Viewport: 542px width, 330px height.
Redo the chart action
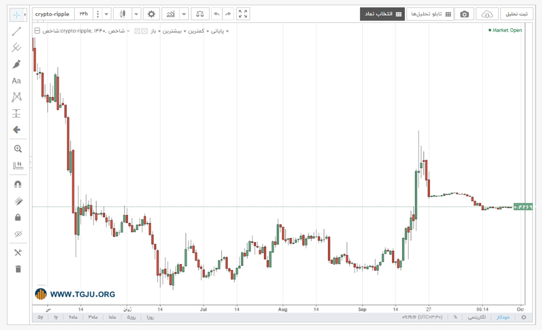(x=228, y=14)
